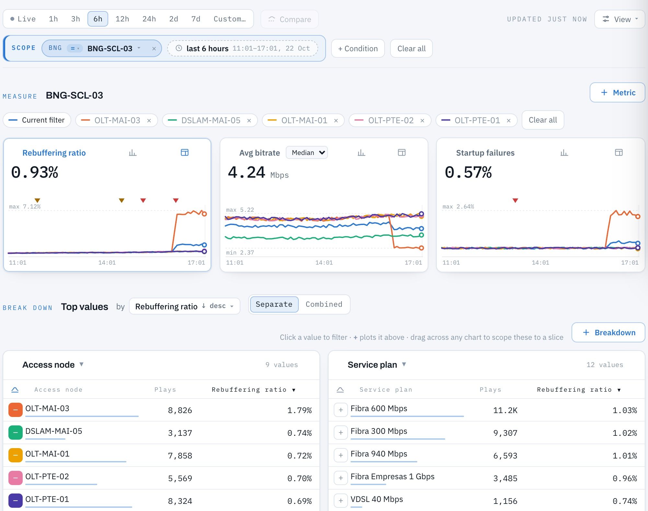Select Separate breakdown mode
Image resolution: width=648 pixels, height=511 pixels.
click(x=274, y=304)
